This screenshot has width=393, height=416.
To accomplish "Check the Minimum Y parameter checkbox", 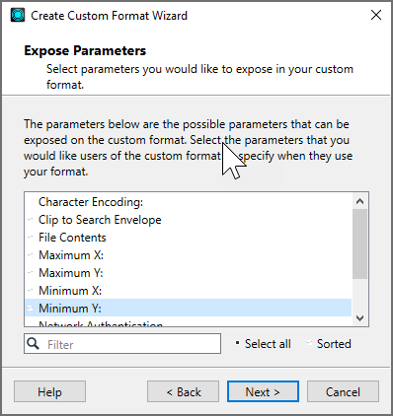I will coord(30,308).
